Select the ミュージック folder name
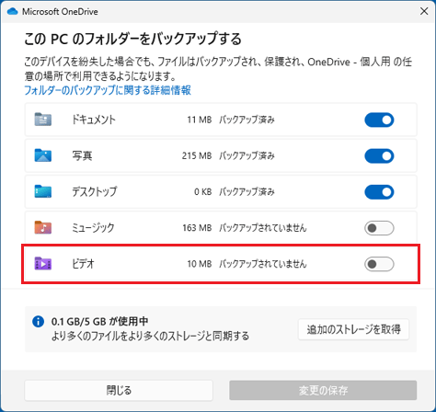The image size is (436, 412). tap(93, 228)
